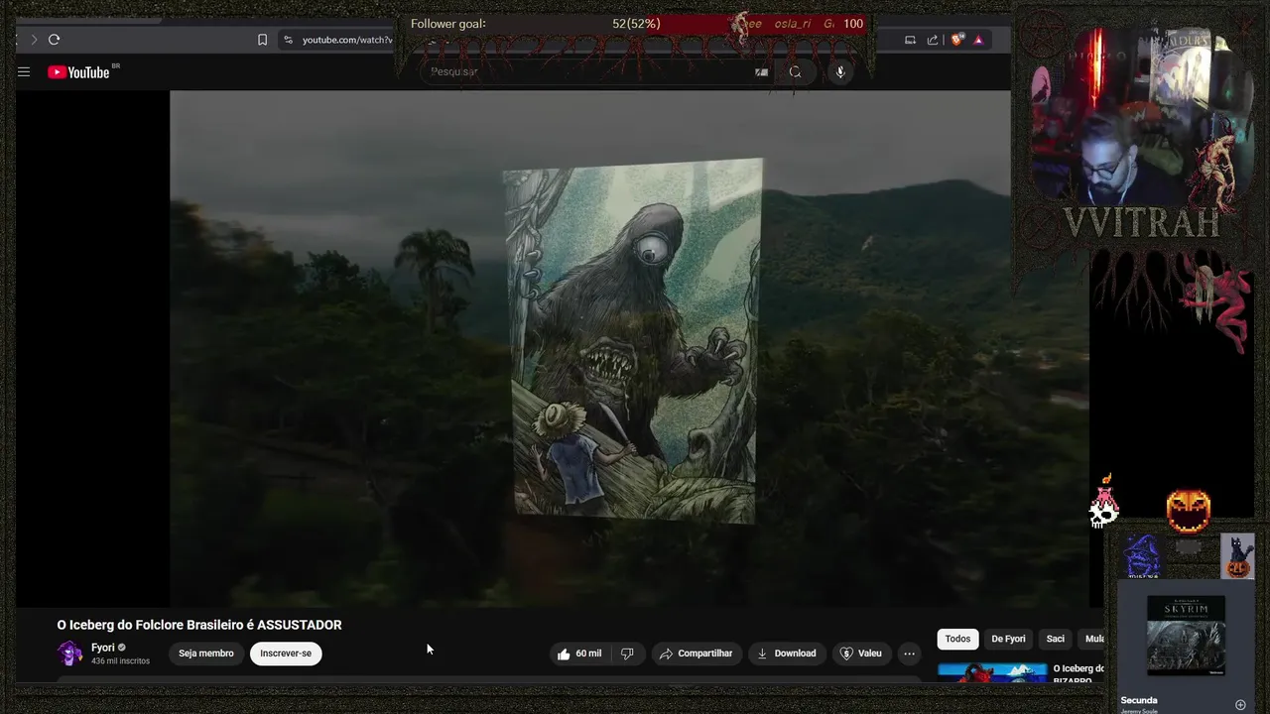Share video via Compartilhar button

tap(696, 654)
